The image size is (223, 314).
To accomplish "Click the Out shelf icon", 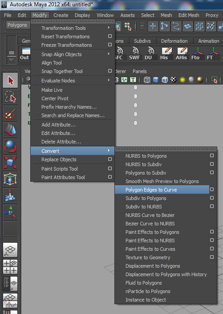I will pyautogui.click(x=25, y=53).
